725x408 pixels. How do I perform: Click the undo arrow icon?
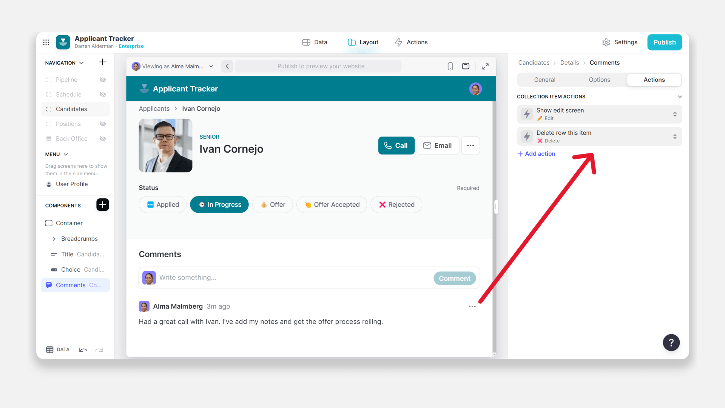point(83,350)
